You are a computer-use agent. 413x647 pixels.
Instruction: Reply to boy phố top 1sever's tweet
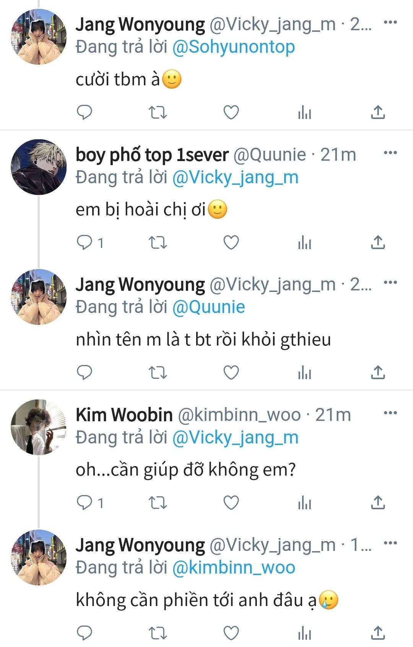point(85,243)
